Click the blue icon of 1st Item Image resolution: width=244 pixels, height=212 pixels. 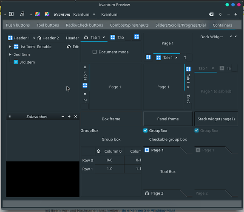coord(16,47)
